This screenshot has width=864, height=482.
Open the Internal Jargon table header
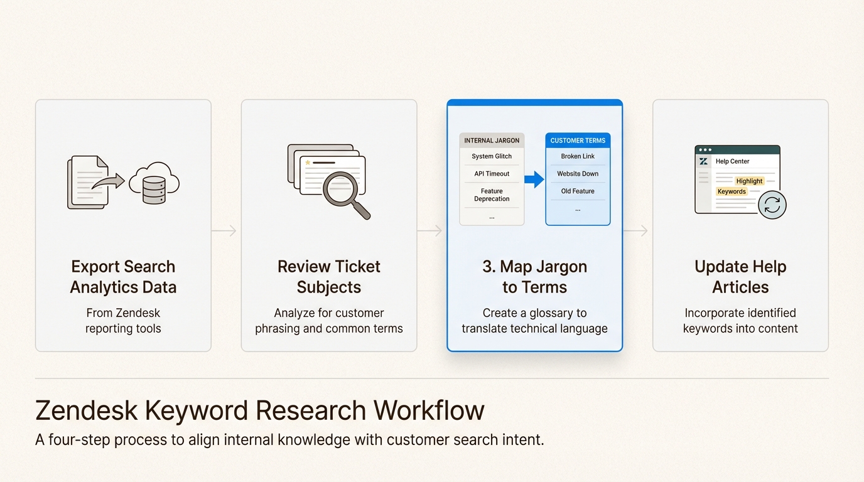point(491,140)
